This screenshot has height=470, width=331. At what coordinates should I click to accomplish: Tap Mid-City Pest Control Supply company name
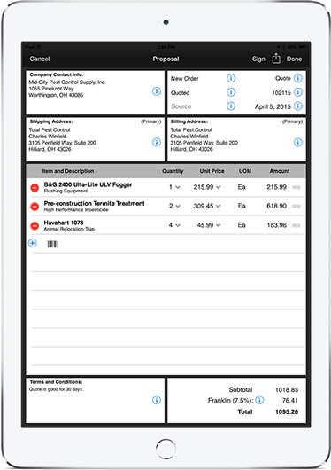tap(67, 82)
